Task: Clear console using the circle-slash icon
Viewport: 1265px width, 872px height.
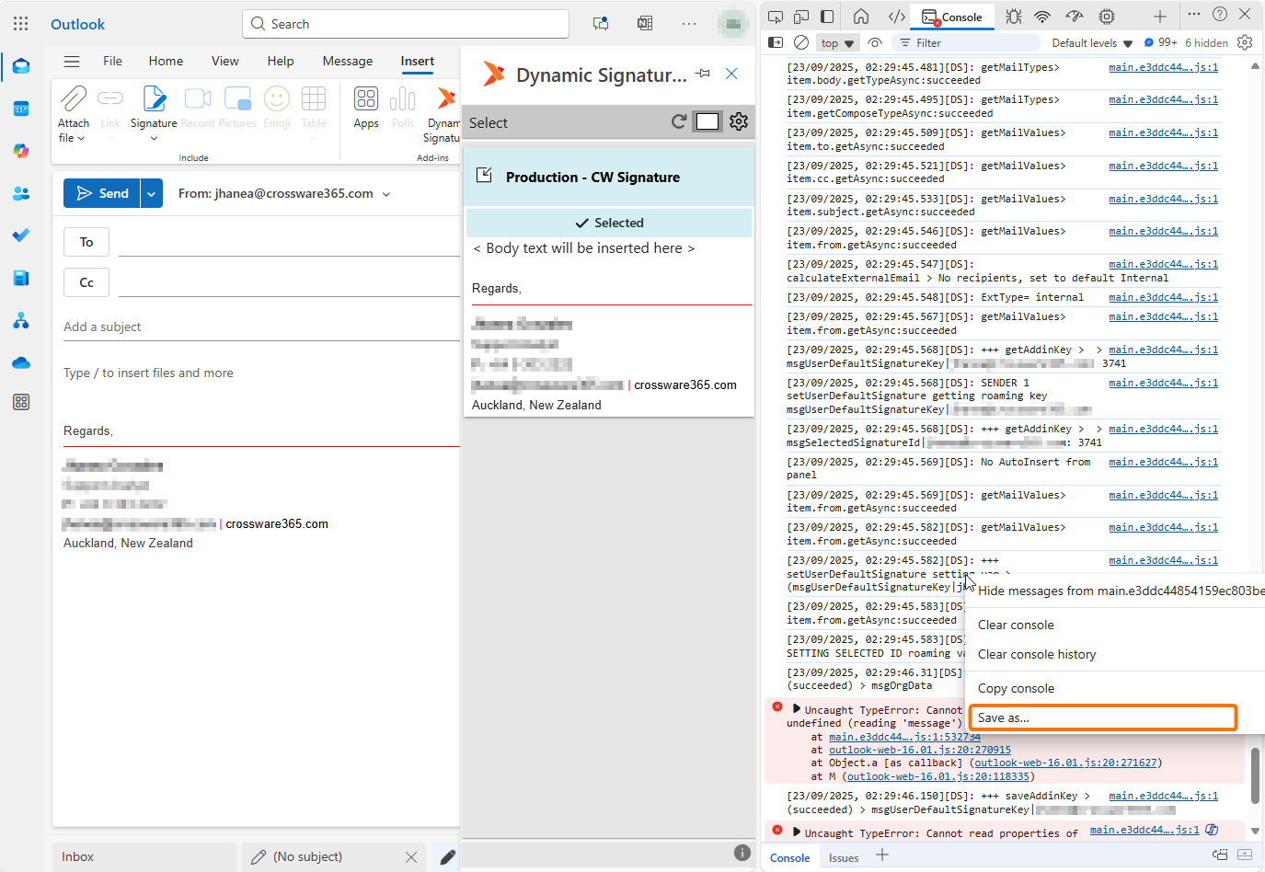Action: tap(801, 42)
